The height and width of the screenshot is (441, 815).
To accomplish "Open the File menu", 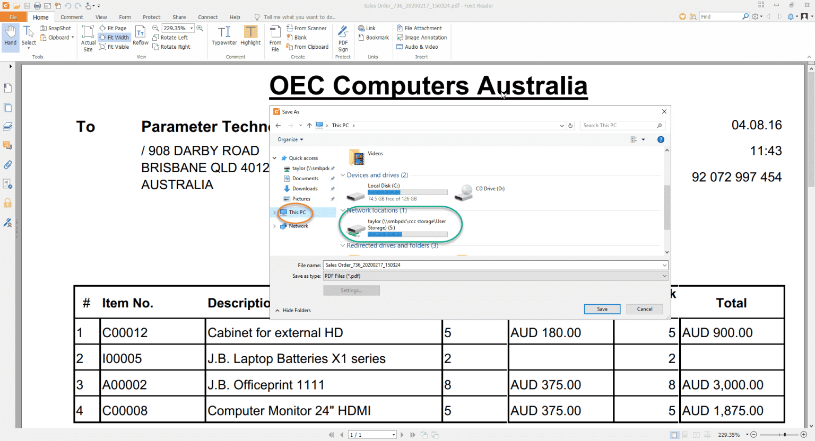I will [x=13, y=17].
